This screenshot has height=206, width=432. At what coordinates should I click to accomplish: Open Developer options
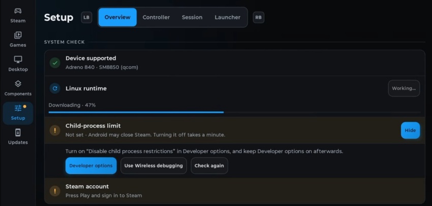[91, 165]
